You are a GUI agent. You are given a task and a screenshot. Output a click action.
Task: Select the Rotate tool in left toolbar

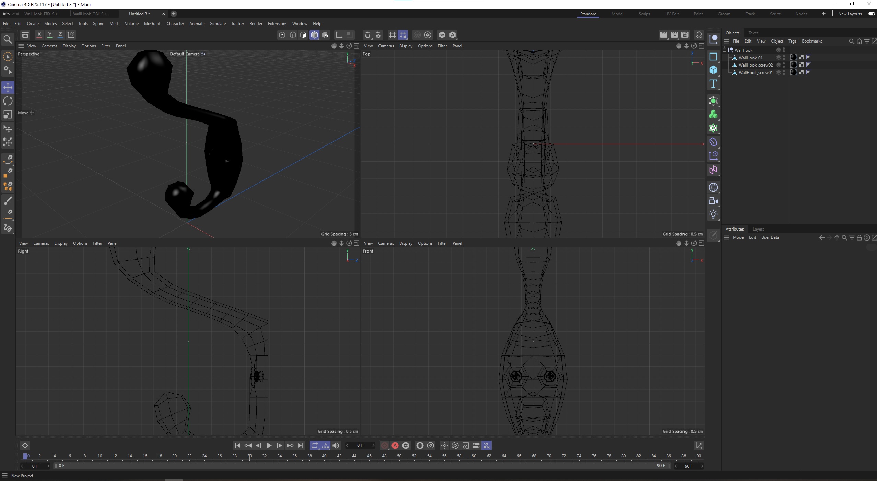[x=8, y=101]
